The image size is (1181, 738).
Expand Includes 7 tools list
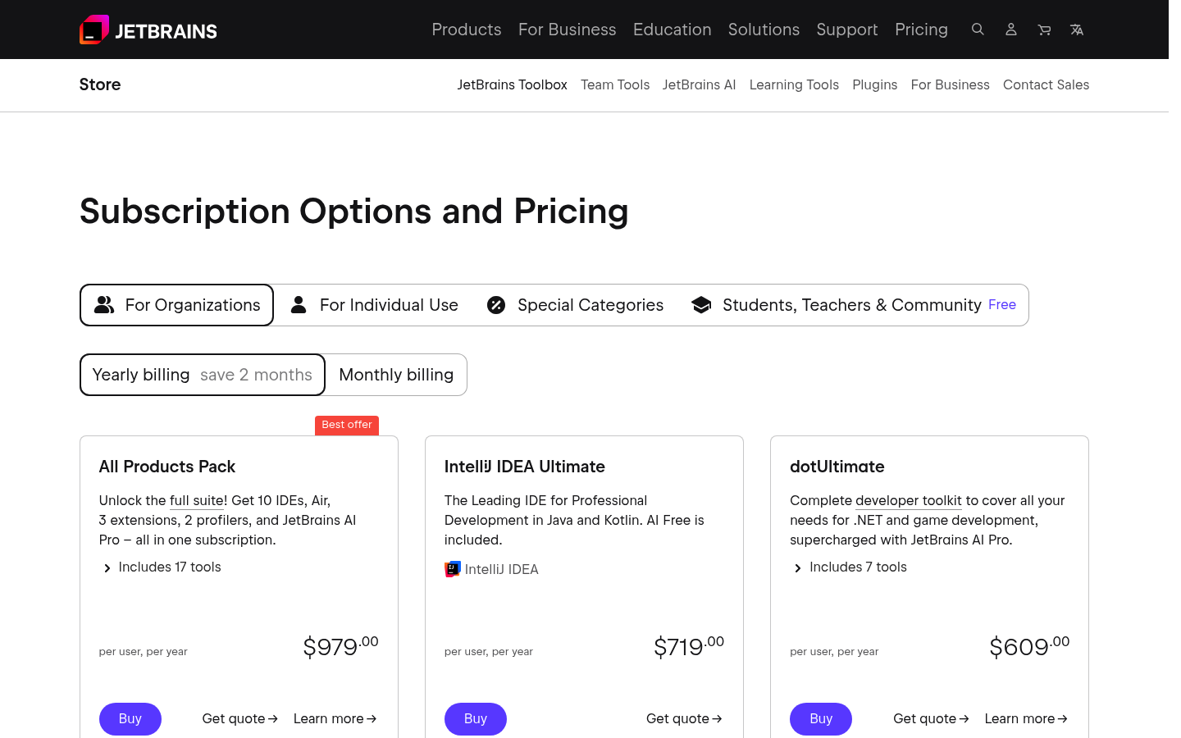pyautogui.click(x=850, y=567)
